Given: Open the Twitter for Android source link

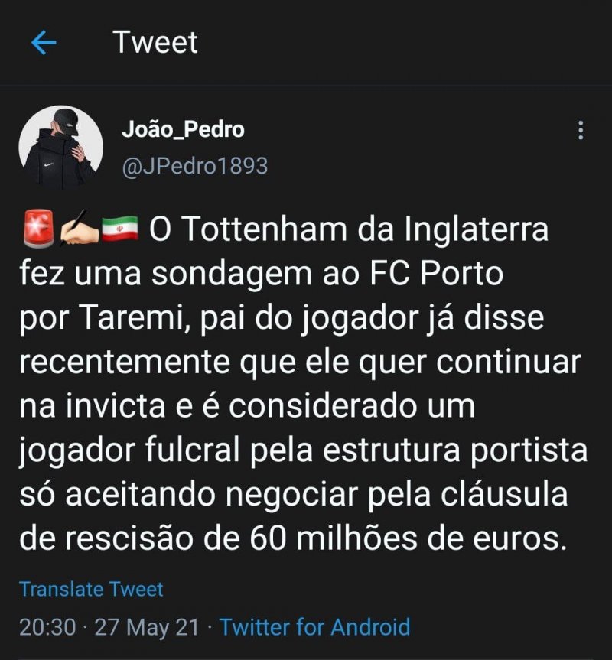Looking at the screenshot, I should (315, 628).
